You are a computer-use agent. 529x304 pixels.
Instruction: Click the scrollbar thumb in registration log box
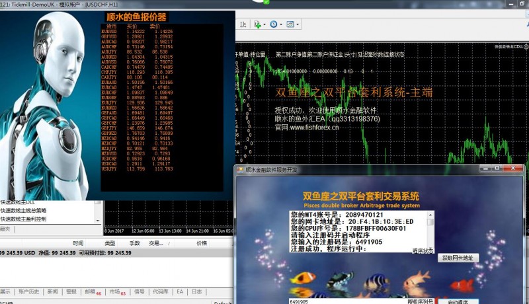tap(430, 222)
